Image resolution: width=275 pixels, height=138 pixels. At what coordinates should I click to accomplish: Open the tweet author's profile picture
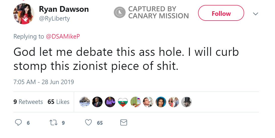[x=24, y=14]
